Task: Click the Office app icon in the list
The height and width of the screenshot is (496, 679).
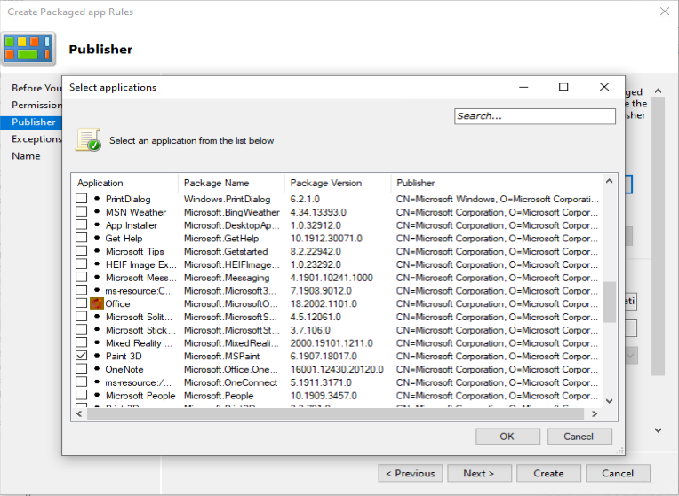Action: click(97, 303)
